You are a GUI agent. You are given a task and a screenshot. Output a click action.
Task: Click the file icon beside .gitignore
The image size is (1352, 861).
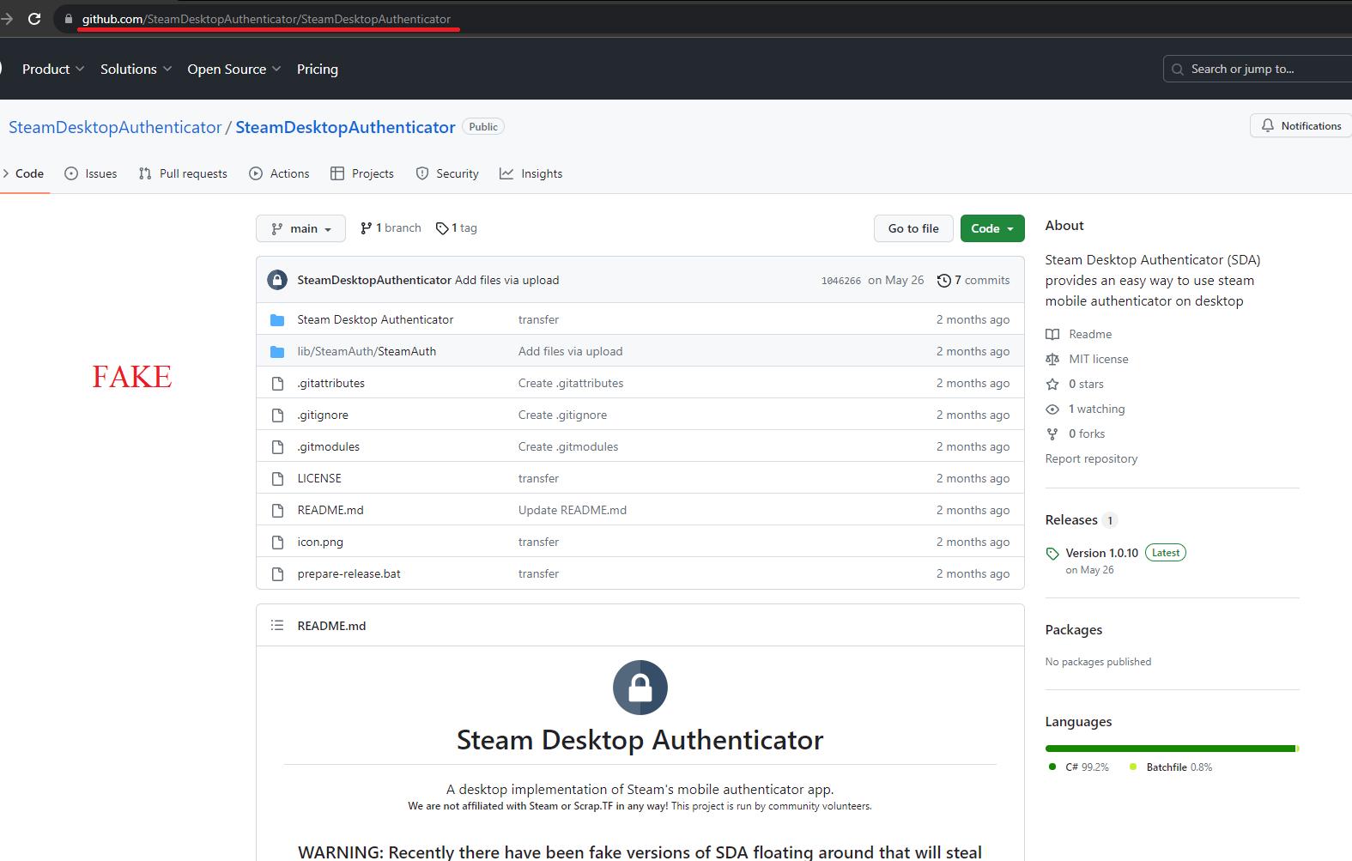coord(277,415)
